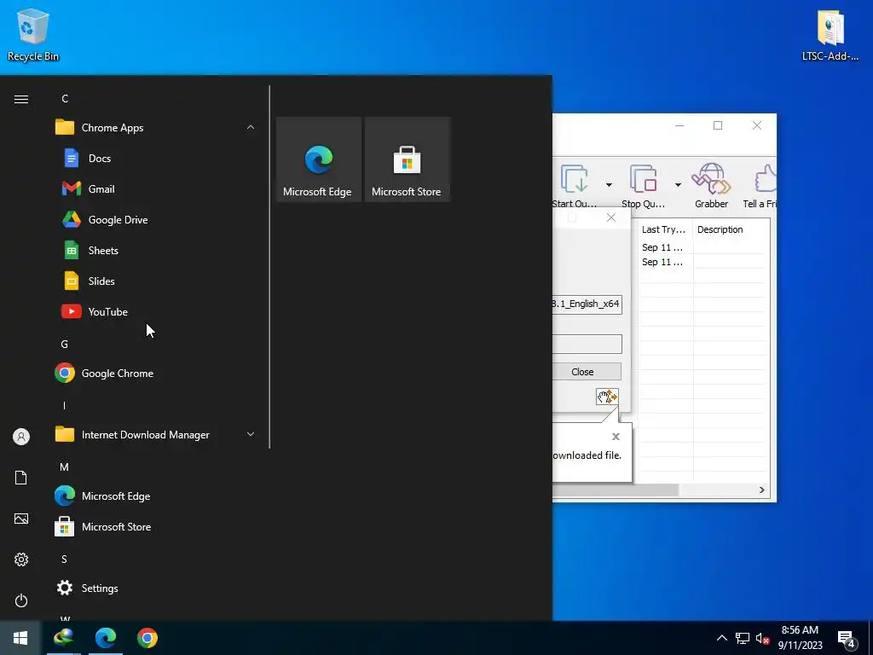Click the file name field ending English_x64
Image resolution: width=873 pixels, height=655 pixels.
click(x=587, y=304)
